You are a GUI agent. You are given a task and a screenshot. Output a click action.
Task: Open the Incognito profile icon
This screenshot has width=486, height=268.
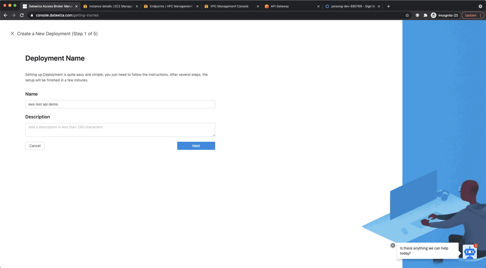pos(433,15)
